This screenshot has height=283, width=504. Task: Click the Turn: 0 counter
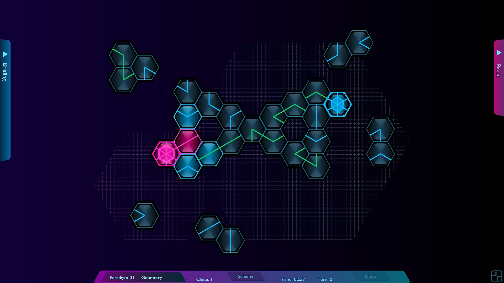(x=325, y=279)
